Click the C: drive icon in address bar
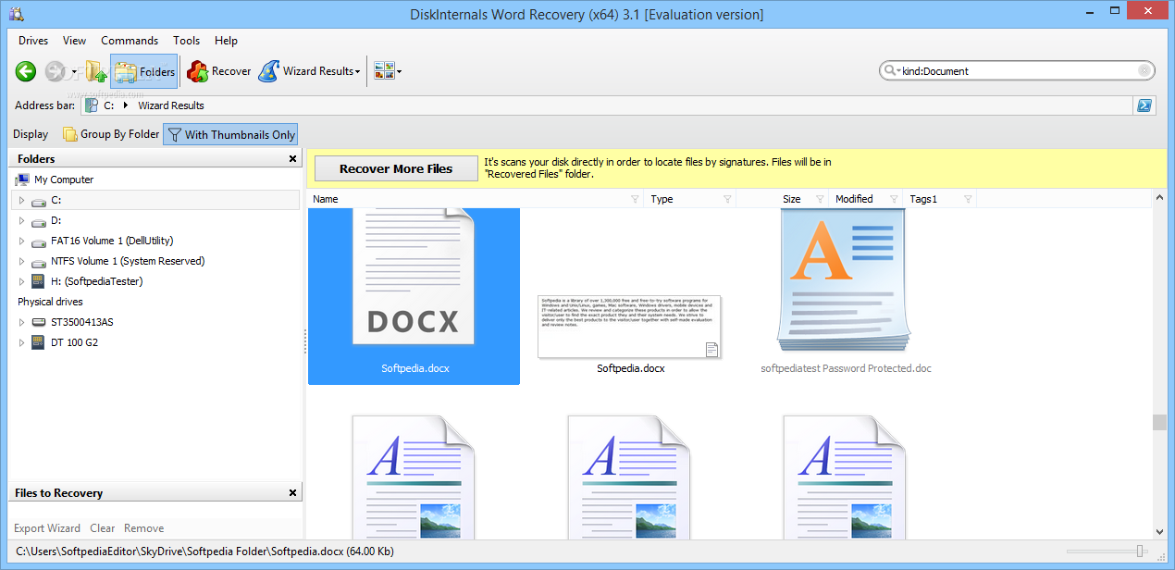The height and width of the screenshot is (570, 1175). pyautogui.click(x=92, y=105)
